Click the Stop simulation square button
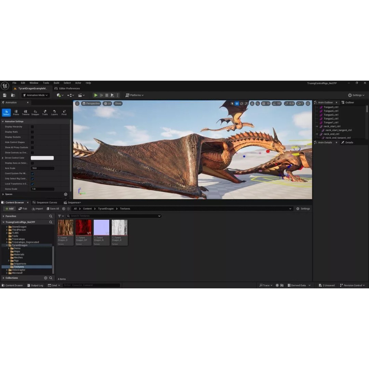This screenshot has width=369, height=369. (x=107, y=95)
